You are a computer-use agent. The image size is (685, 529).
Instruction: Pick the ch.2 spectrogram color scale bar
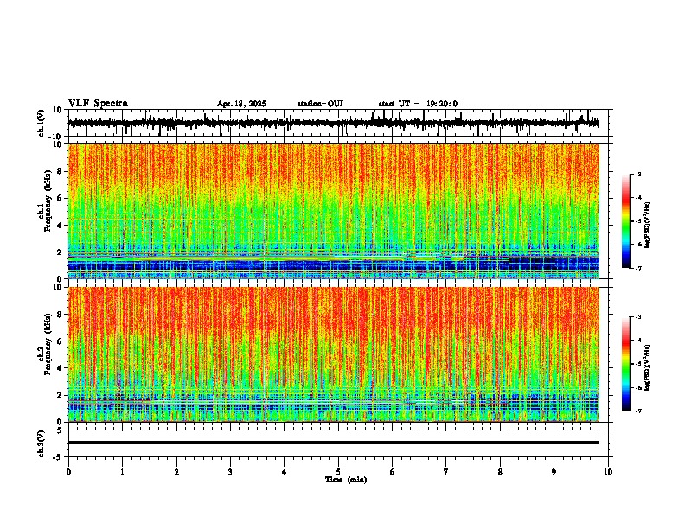626,364
